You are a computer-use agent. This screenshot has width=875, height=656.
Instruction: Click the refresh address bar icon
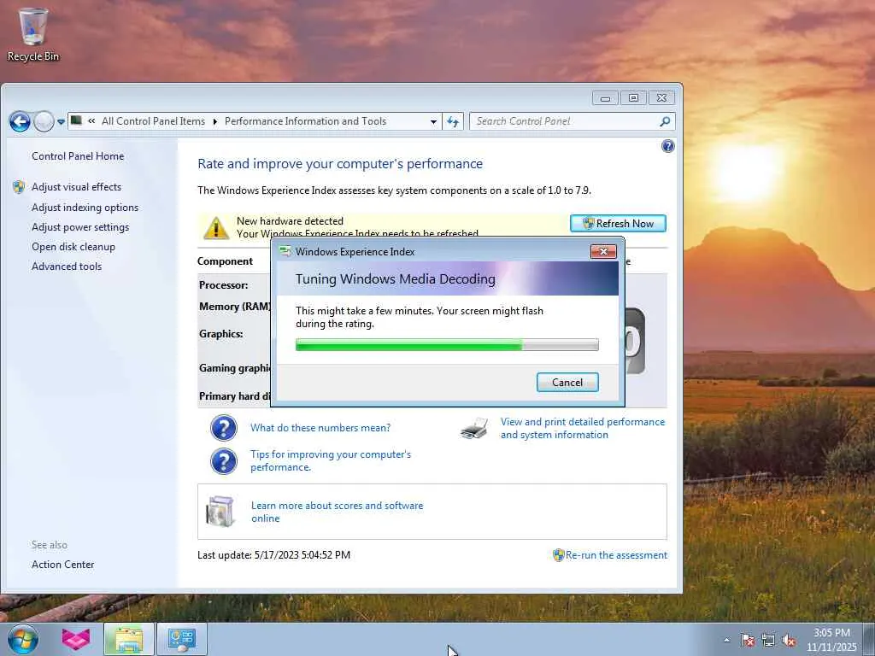click(453, 121)
